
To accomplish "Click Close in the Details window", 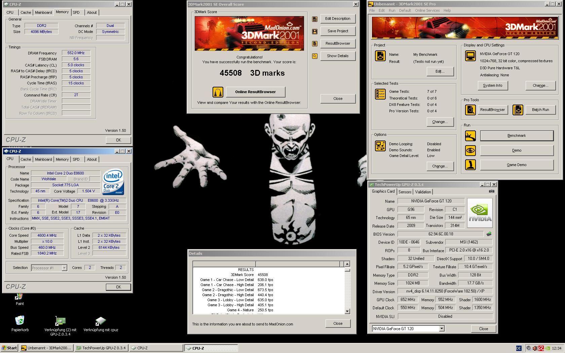I will 338,323.
